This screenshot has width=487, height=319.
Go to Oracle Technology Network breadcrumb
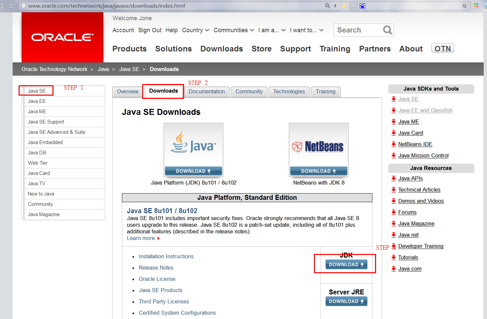(54, 69)
